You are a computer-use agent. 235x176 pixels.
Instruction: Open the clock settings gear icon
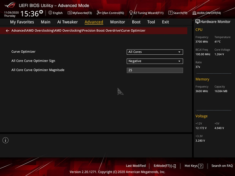[x=41, y=12]
